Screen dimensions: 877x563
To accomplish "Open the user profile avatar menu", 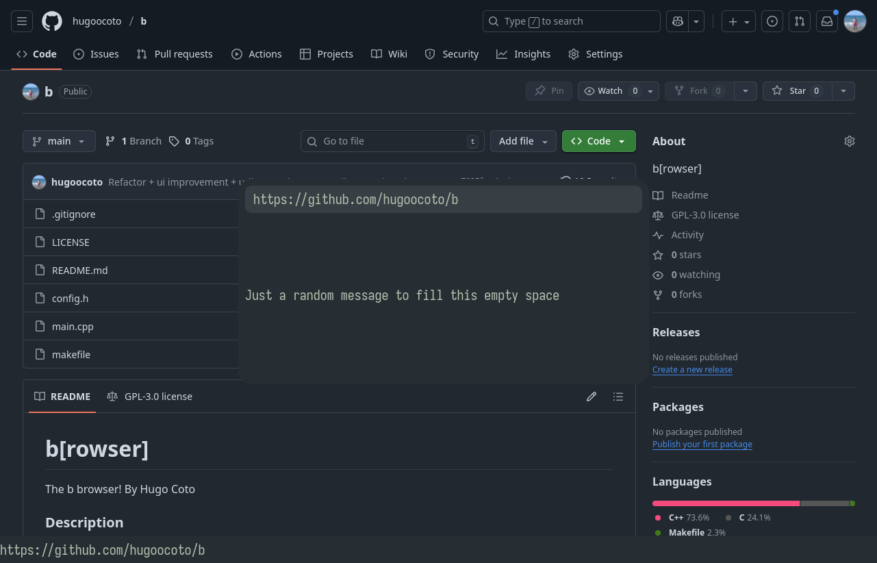I will click(x=855, y=21).
